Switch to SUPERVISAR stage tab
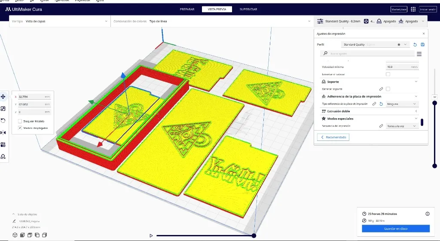 click(248, 9)
